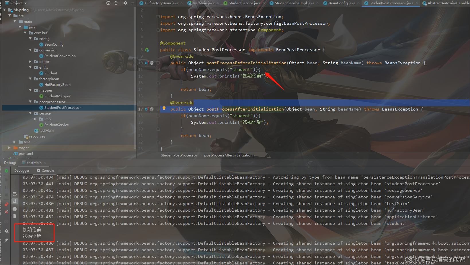Toggle Scroll to End of console
The height and width of the screenshot is (265, 470).
pos(15,201)
